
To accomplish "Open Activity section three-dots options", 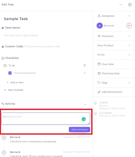I will pos(85,104).
